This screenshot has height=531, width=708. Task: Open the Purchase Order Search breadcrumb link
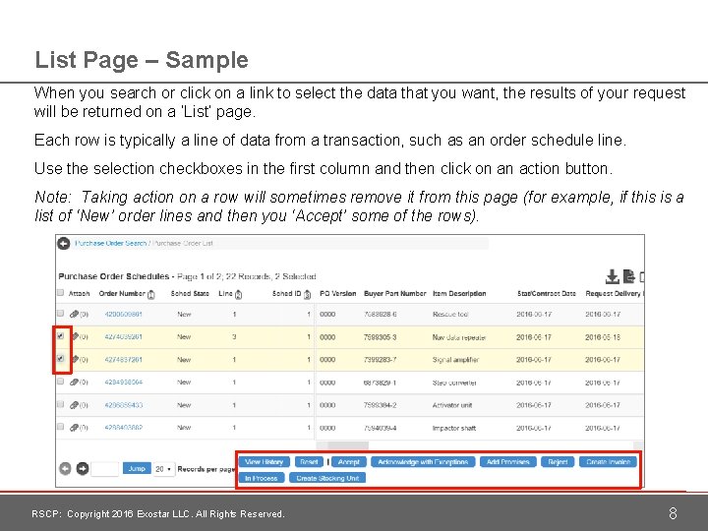(111, 244)
